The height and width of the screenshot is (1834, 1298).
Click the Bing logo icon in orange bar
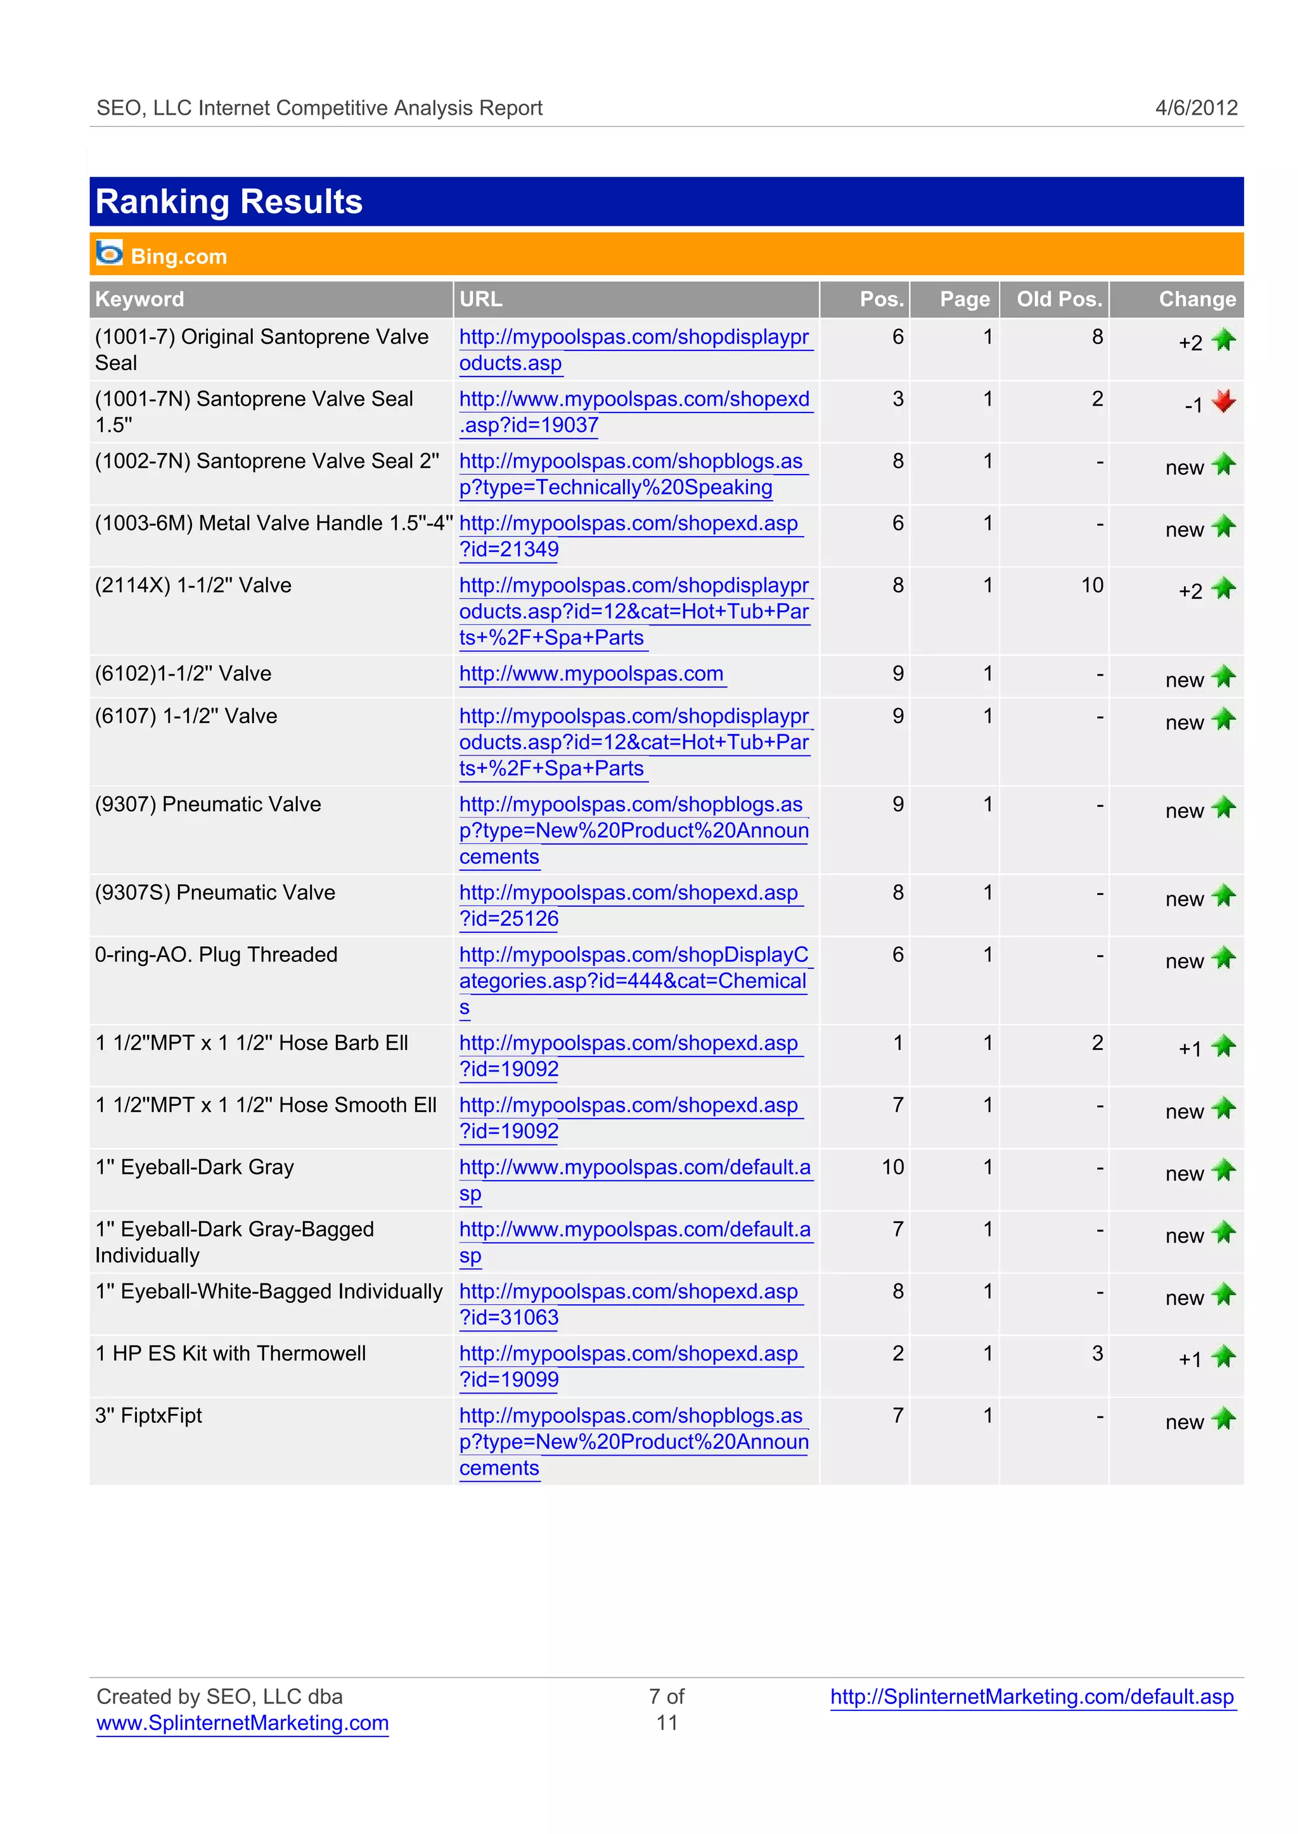(x=110, y=253)
